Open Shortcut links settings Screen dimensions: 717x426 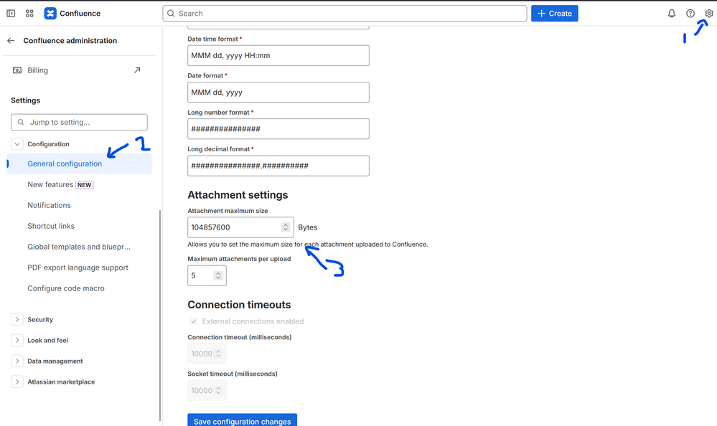coord(49,226)
